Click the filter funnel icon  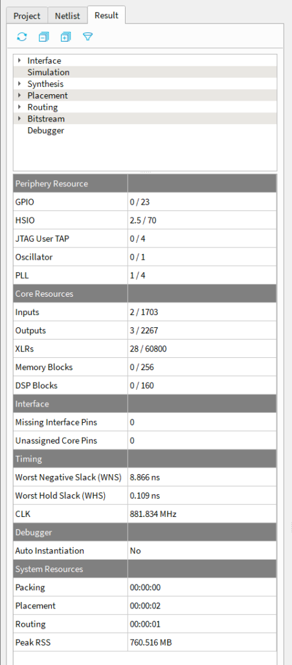pyautogui.click(x=87, y=37)
